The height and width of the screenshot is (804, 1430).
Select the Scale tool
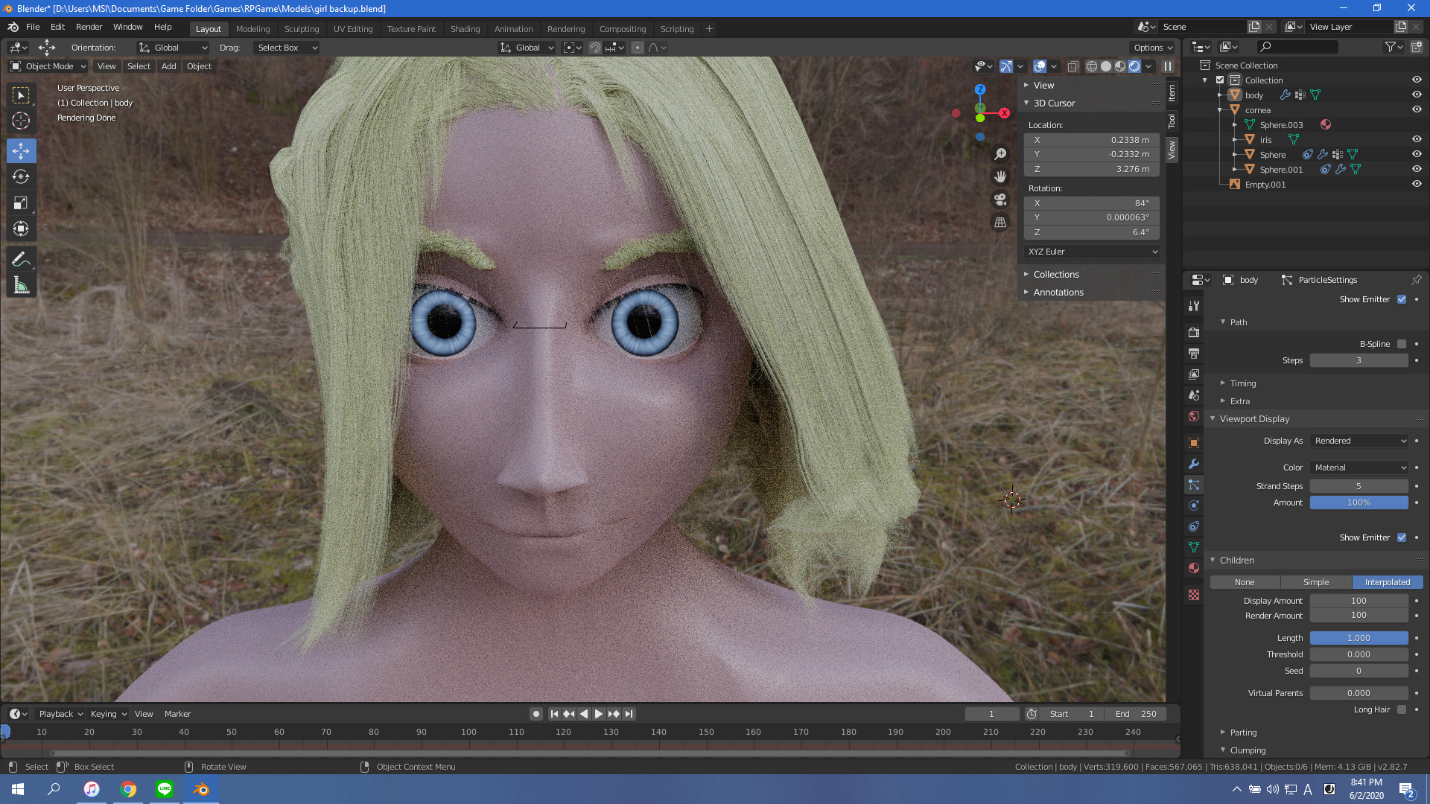tap(21, 202)
